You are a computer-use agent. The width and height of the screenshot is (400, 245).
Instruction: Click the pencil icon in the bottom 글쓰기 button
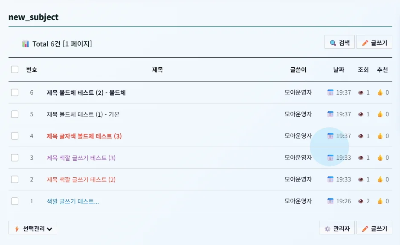365,229
